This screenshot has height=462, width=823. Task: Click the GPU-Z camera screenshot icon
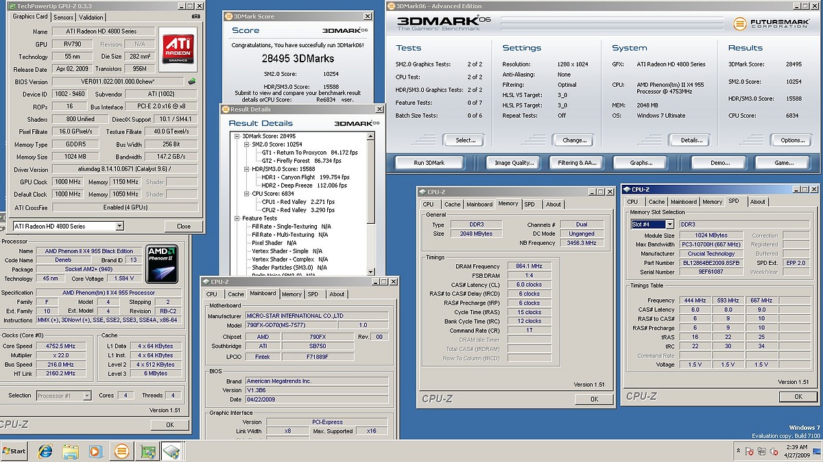(x=196, y=16)
